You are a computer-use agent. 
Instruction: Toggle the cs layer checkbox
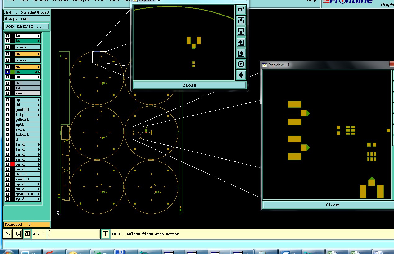click(x=7, y=54)
